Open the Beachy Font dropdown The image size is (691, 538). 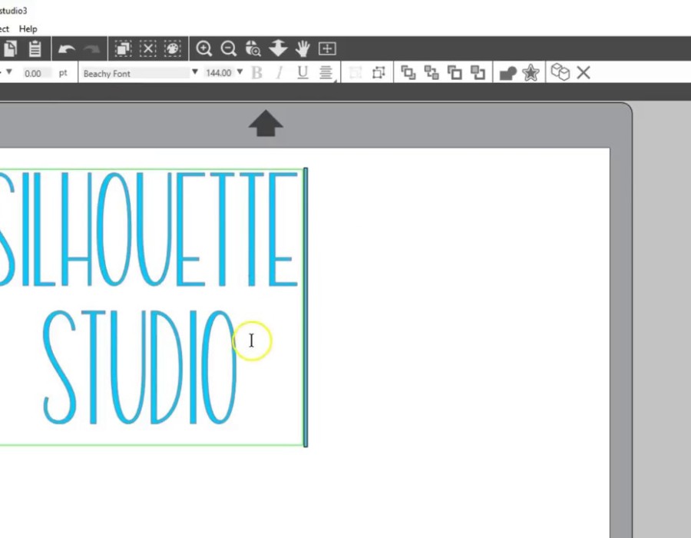195,72
